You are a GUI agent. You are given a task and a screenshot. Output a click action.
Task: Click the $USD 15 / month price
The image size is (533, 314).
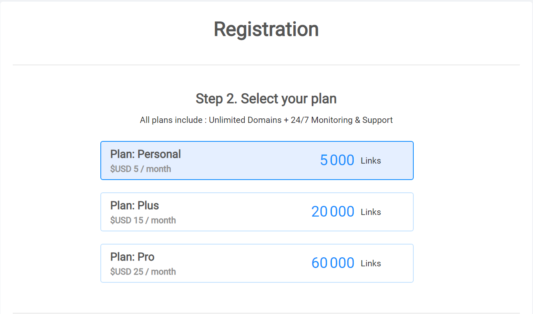coord(143,220)
